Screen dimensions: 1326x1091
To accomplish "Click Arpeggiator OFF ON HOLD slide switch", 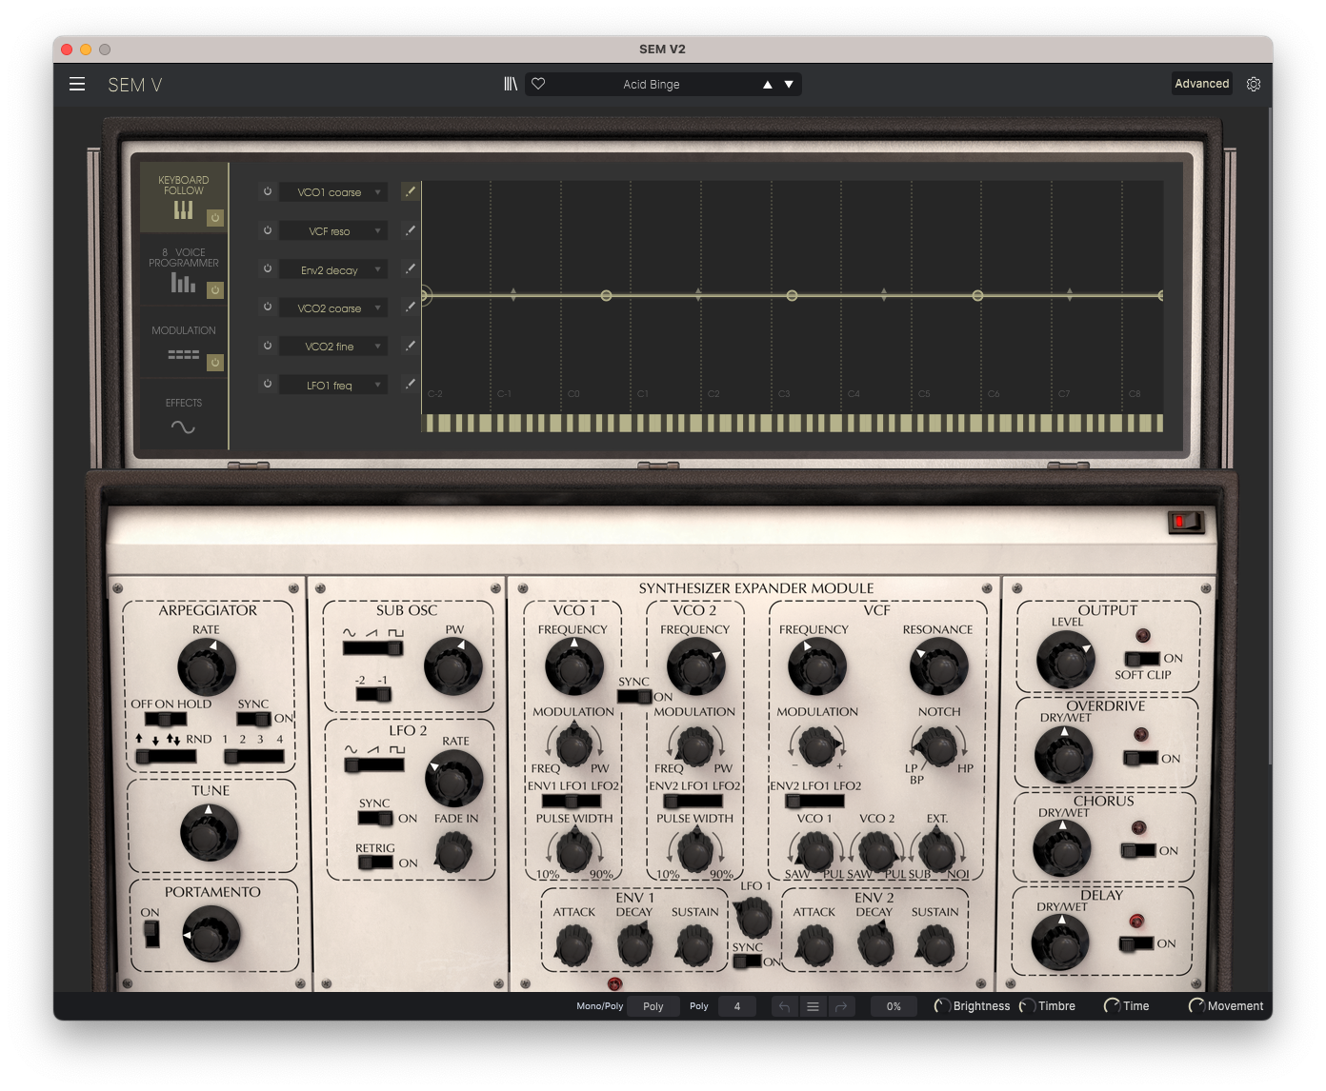I will [166, 719].
